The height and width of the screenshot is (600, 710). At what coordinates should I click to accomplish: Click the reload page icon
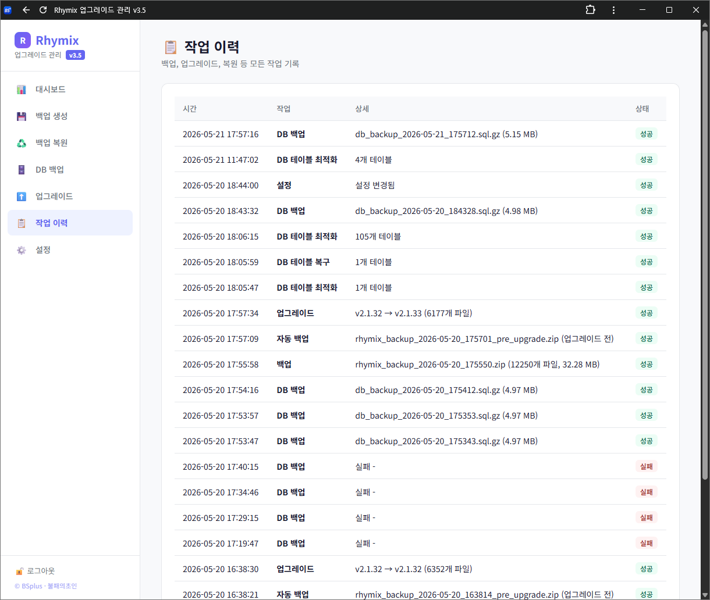43,10
